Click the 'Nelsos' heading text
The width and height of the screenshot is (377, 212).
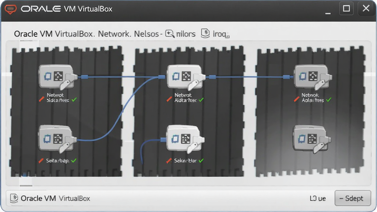(x=146, y=34)
